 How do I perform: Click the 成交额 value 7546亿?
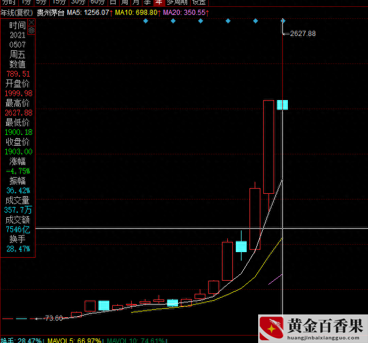click(x=18, y=230)
